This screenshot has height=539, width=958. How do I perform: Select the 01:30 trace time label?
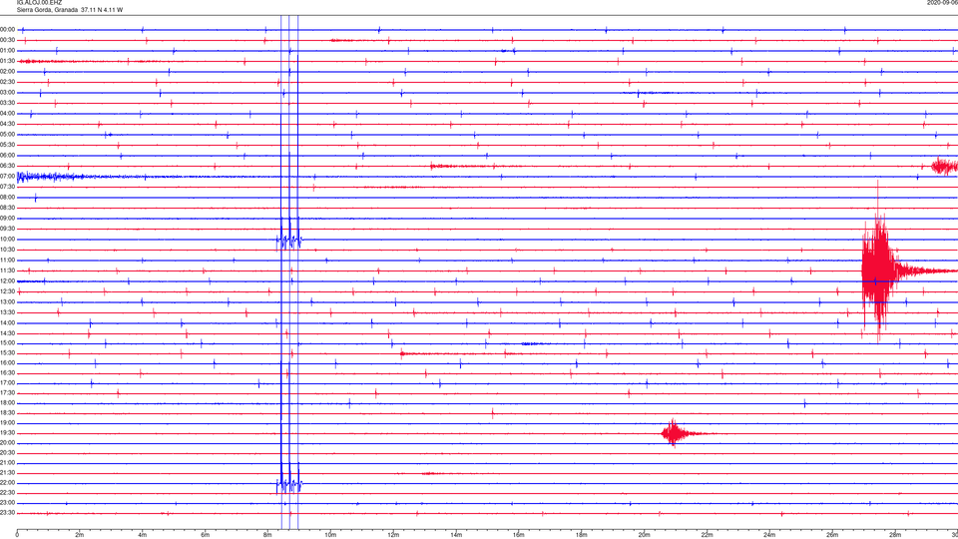7,61
